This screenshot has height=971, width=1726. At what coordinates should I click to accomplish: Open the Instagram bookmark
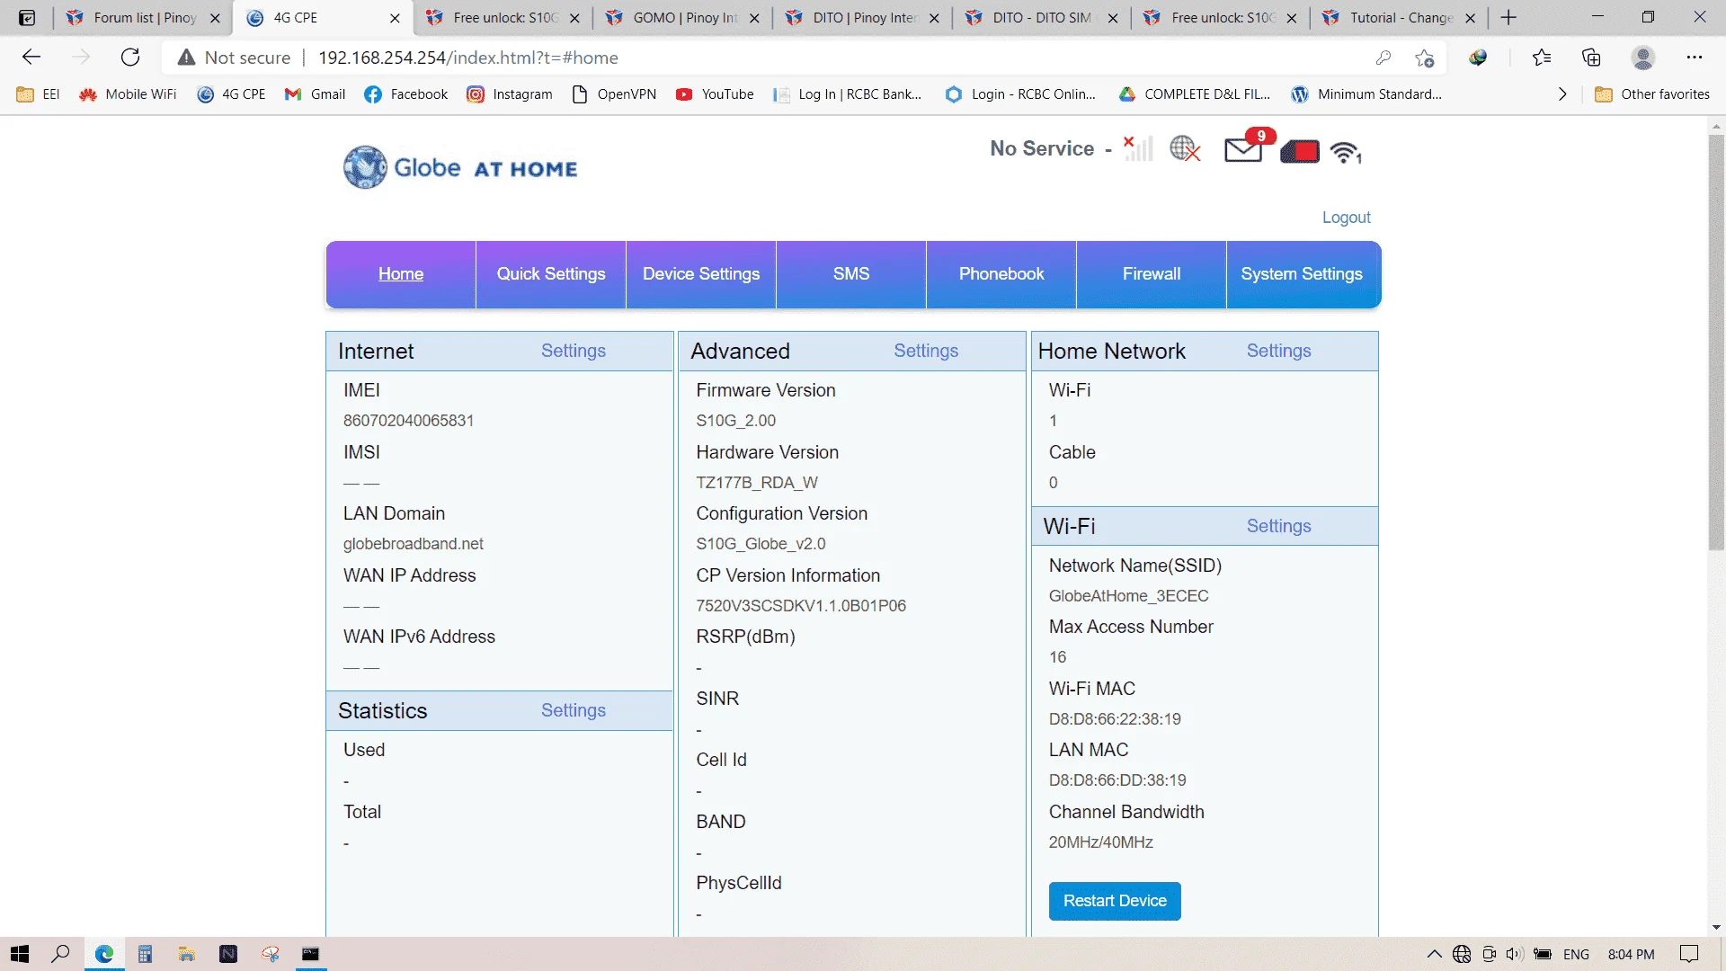[510, 94]
